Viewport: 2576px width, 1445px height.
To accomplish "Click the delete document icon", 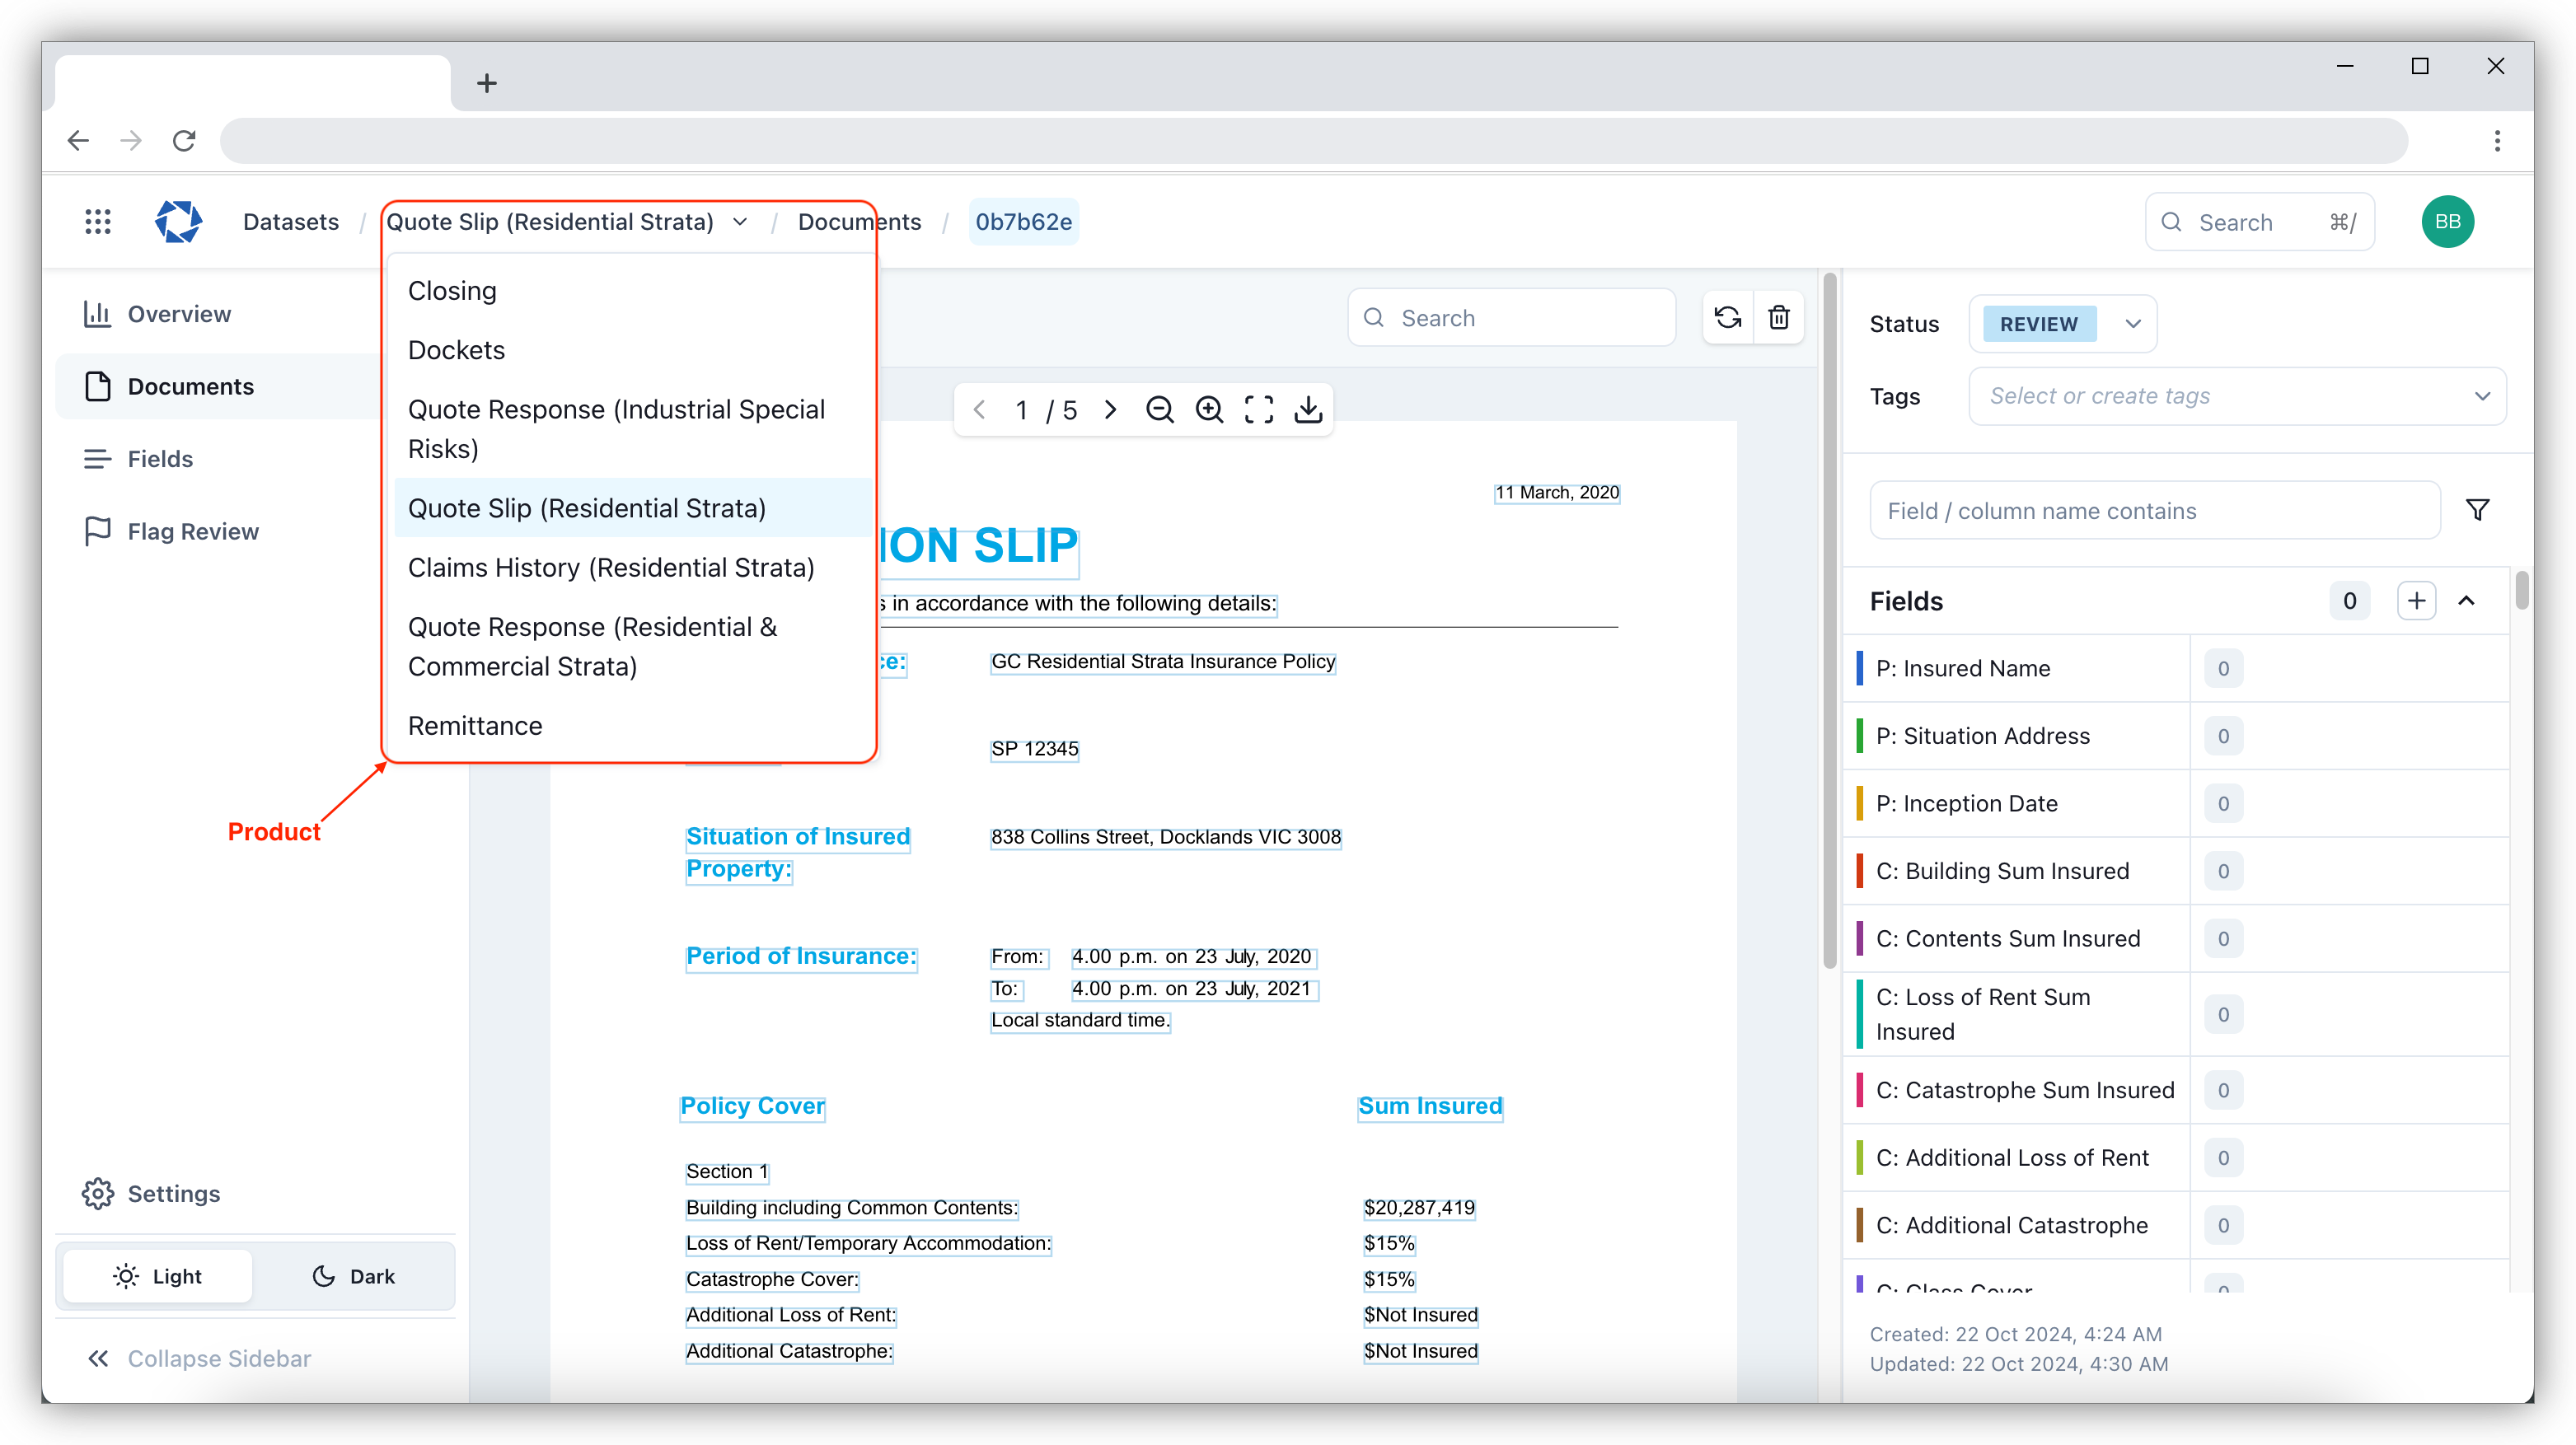I will click(x=1780, y=318).
